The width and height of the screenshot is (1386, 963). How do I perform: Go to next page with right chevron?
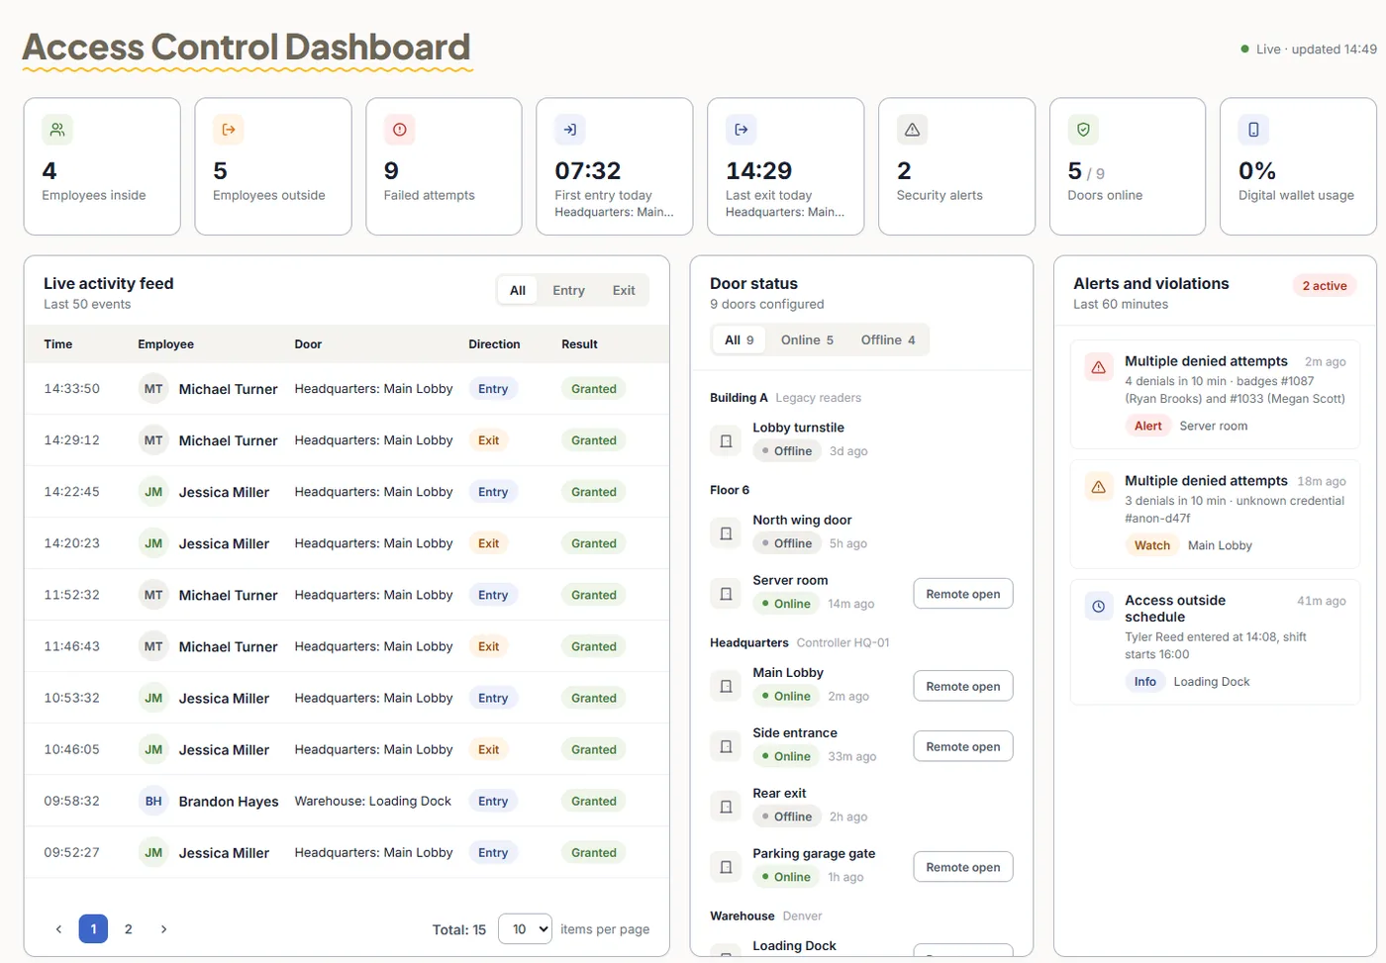click(163, 928)
